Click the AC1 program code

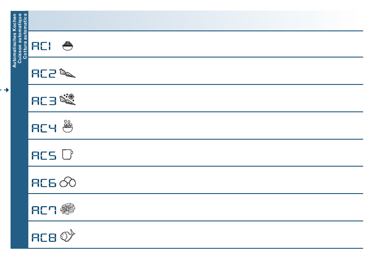(41, 46)
